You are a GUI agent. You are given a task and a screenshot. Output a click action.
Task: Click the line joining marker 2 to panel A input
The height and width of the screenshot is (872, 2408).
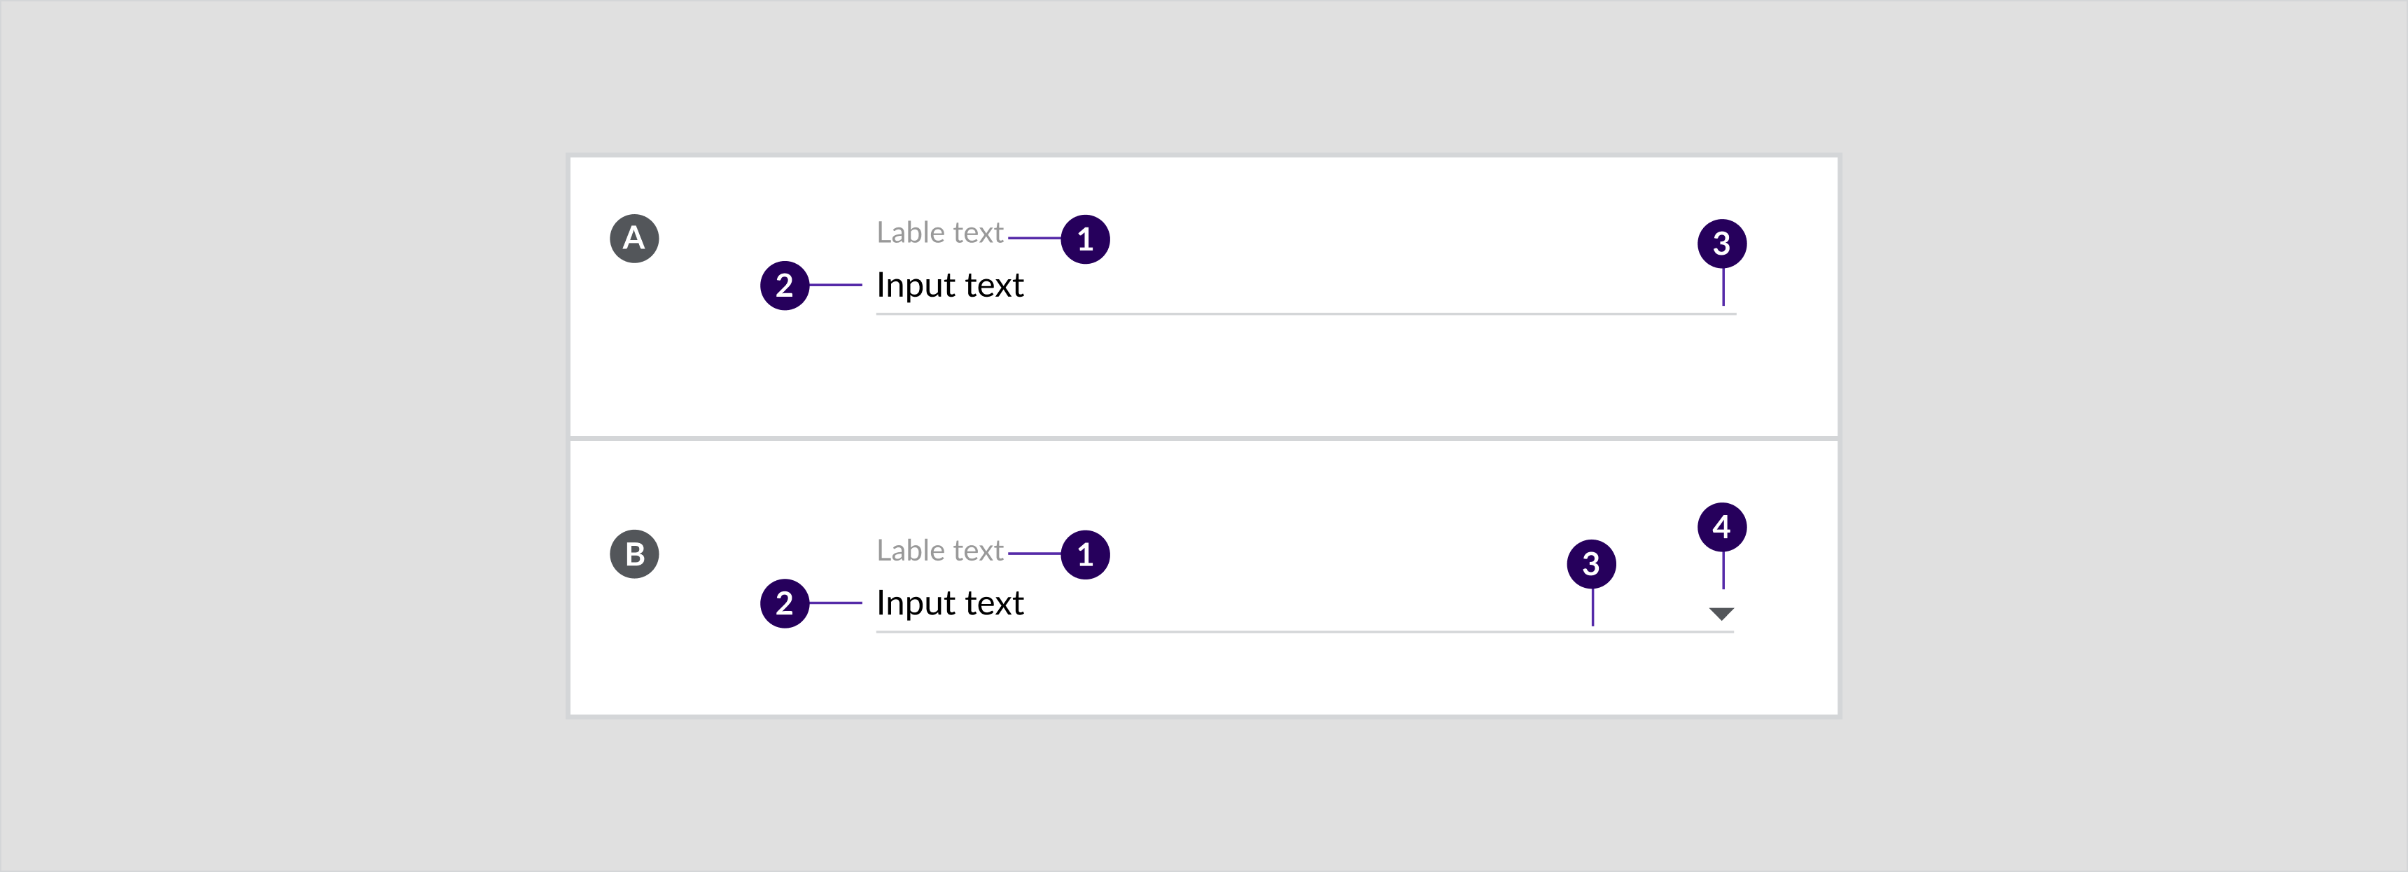(835, 285)
